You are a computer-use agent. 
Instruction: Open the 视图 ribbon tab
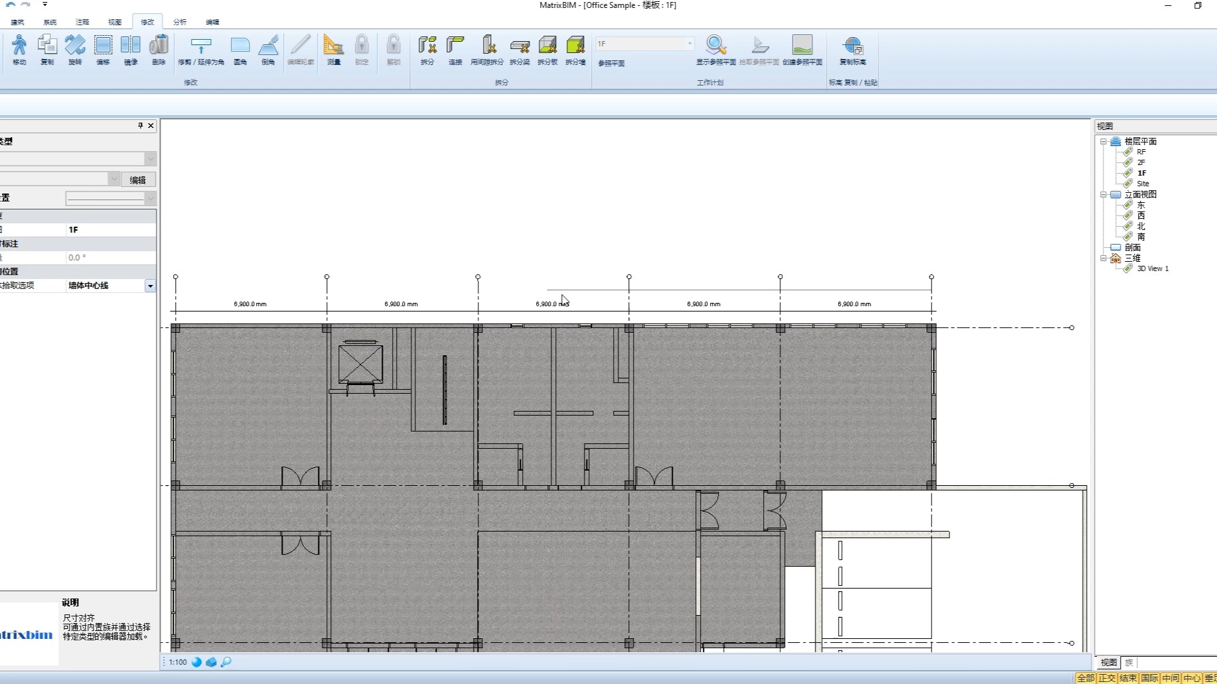tap(115, 22)
